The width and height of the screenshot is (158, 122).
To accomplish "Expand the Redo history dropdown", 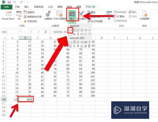I will pos(24,2).
